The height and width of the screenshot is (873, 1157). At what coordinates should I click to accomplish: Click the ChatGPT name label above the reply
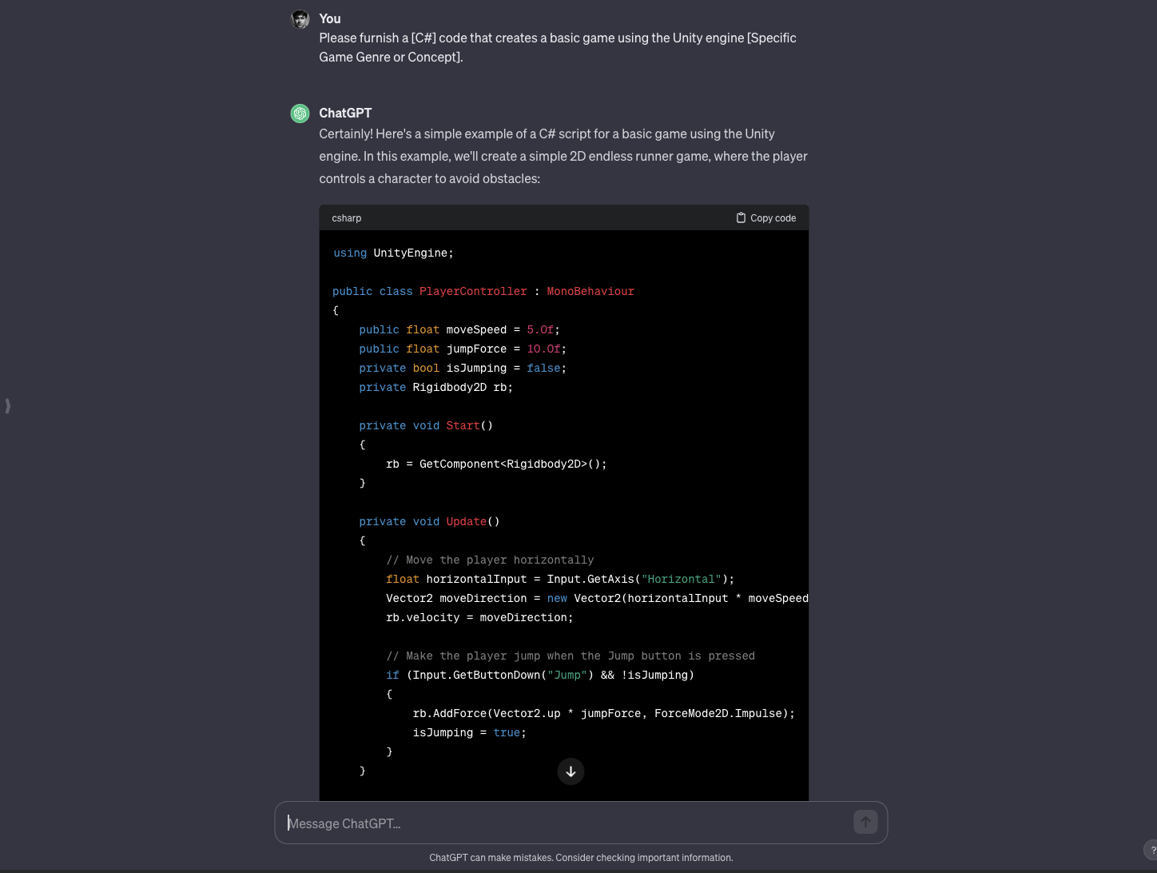345,113
